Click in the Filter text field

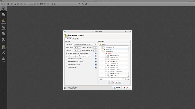pyautogui.click(x=112, y=79)
